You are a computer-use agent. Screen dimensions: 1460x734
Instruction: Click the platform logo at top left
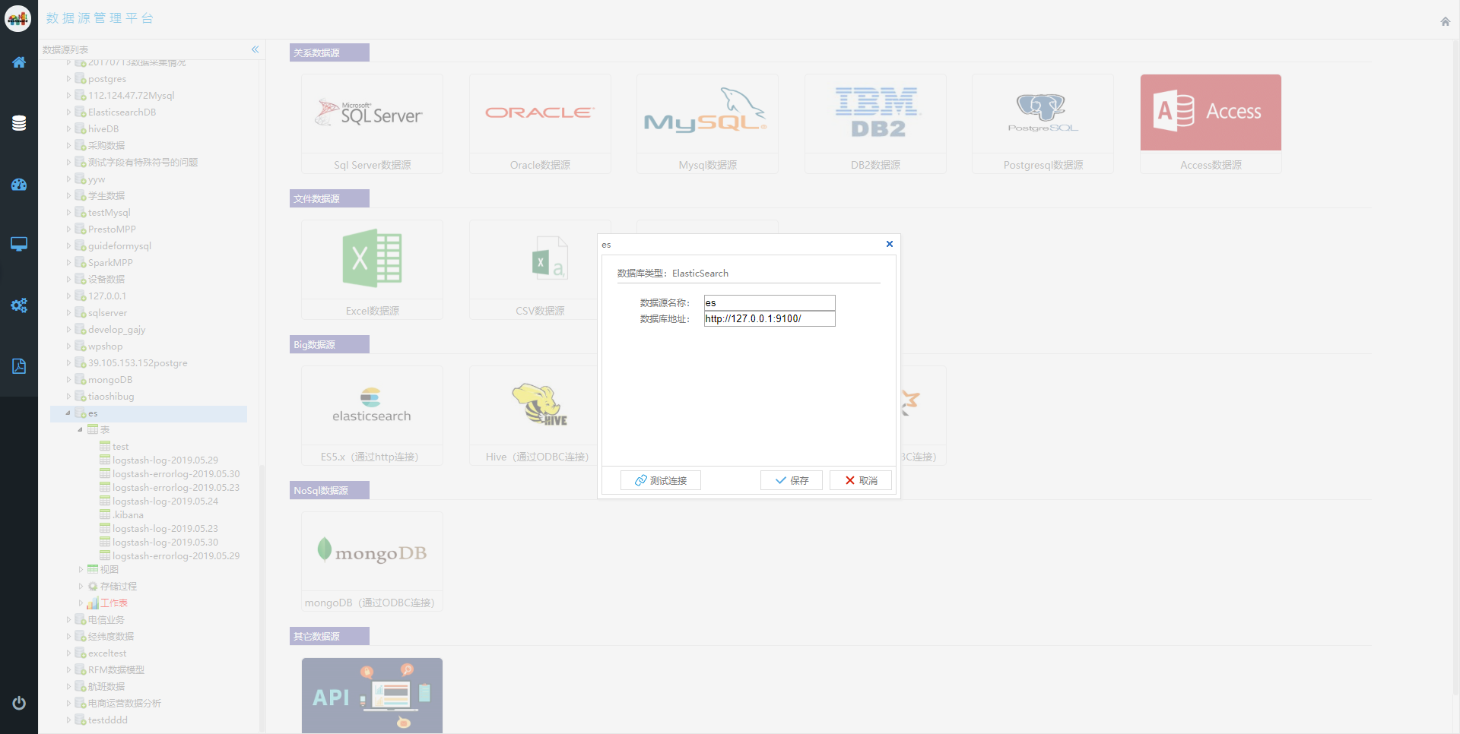(x=17, y=18)
